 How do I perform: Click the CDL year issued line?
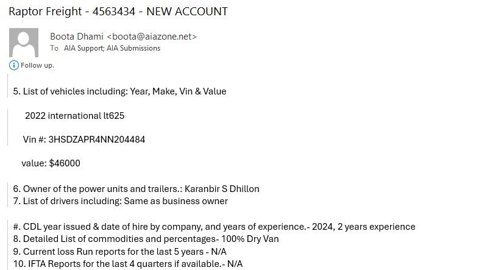[214, 227]
